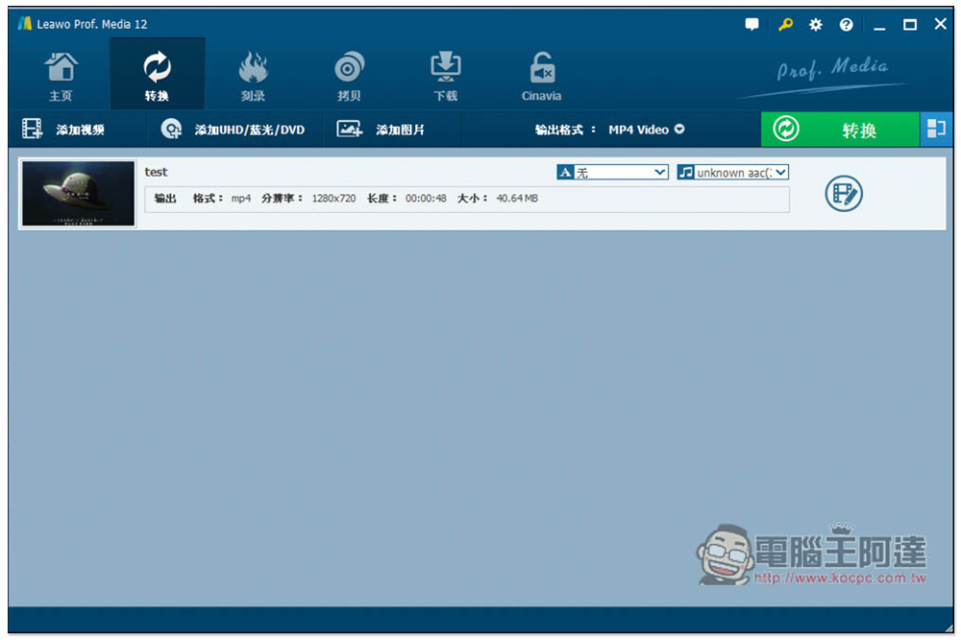Open the subtitle dropdown showing 无
The image size is (961, 640).
click(612, 173)
